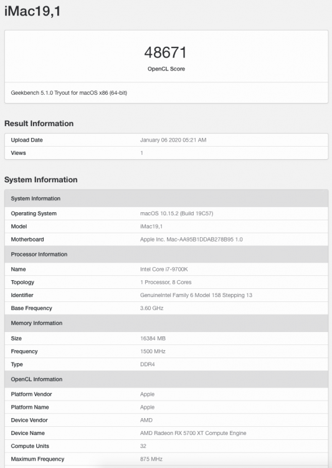
Task: Click the Result Information heading
Action: (39, 124)
